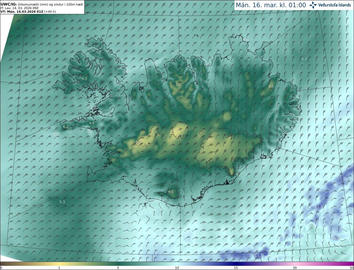Click the 5 tick on the color scale
Screen dimensions: 354x270
tap(118, 268)
